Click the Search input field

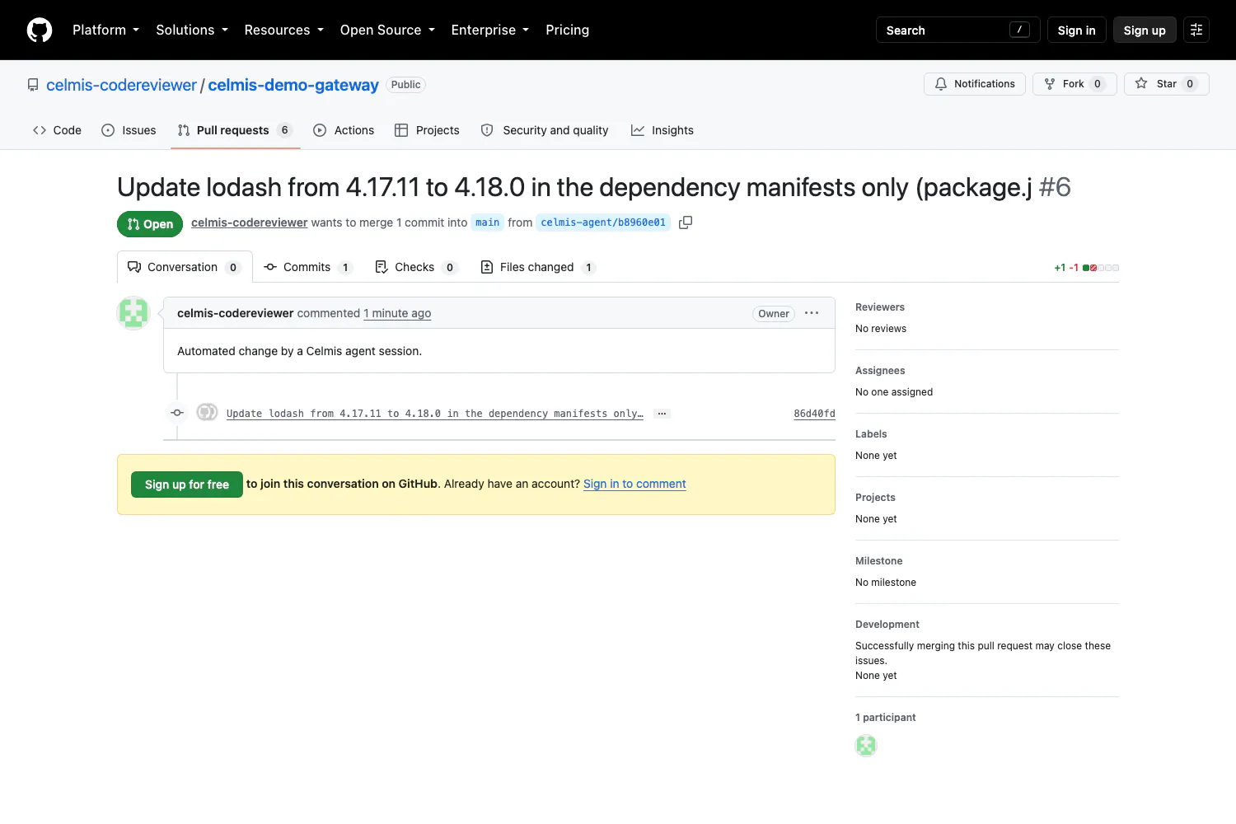pos(957,30)
